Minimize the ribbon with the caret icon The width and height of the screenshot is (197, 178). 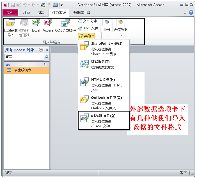[185, 13]
